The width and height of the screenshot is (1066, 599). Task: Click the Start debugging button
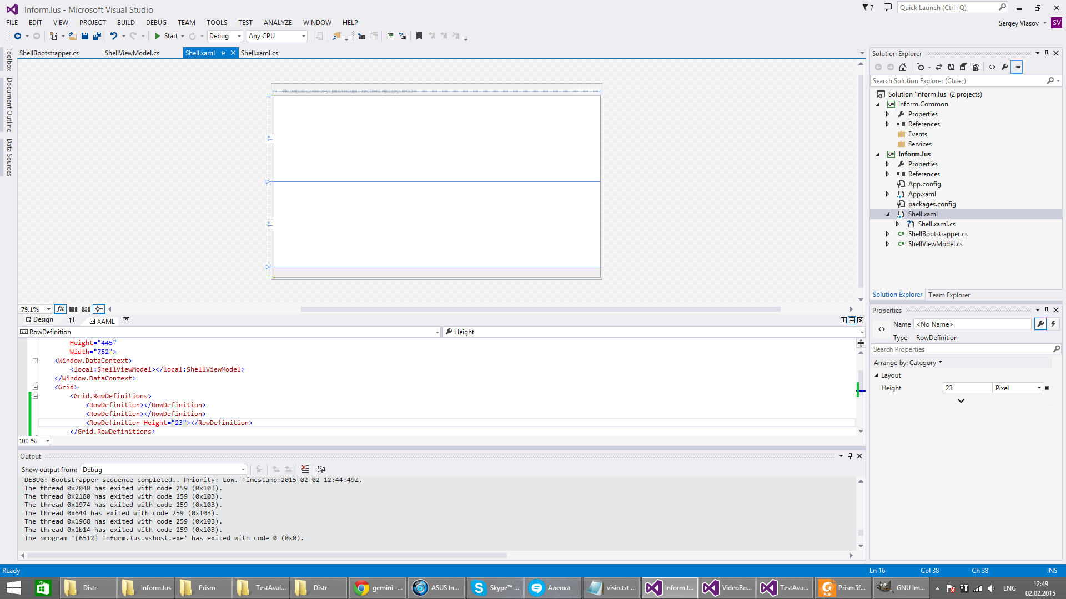pos(166,36)
